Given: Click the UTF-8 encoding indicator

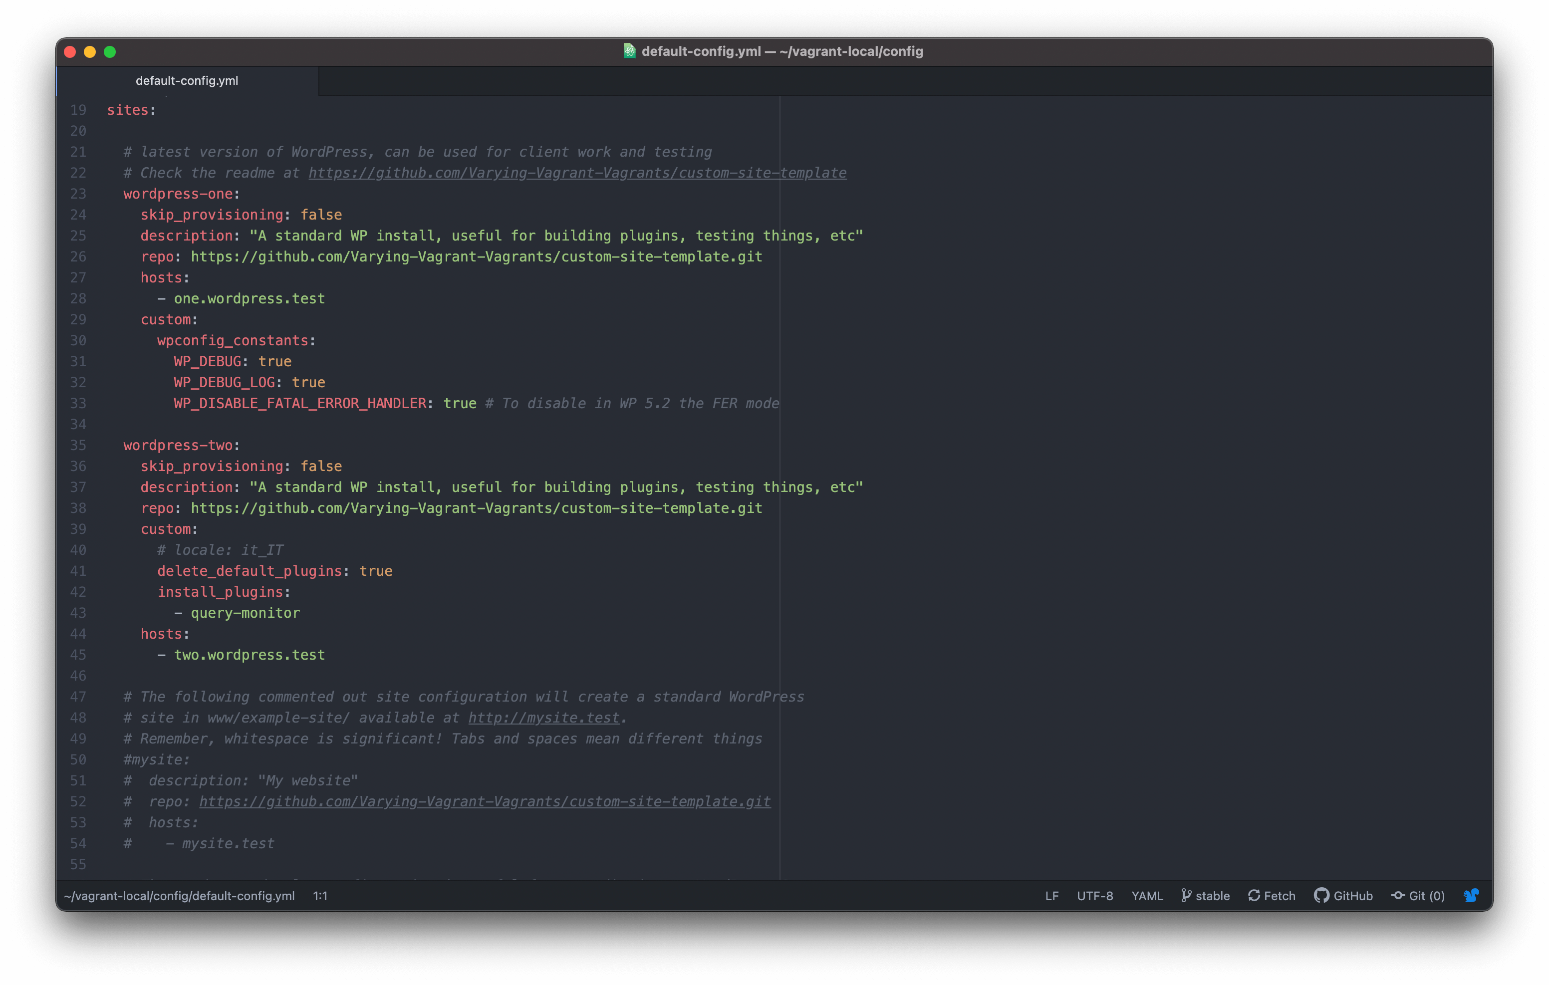Looking at the screenshot, I should (x=1094, y=896).
